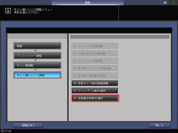
Task: Go to フィニッシャー調整 breadcrumb button
Action: click(x=37, y=56)
